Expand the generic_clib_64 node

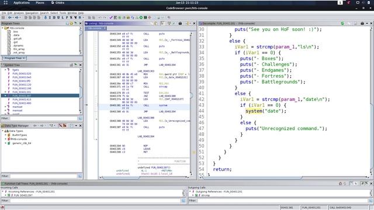pyautogui.click(x=5, y=143)
